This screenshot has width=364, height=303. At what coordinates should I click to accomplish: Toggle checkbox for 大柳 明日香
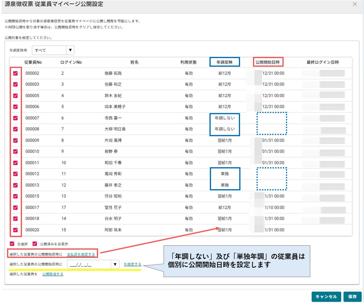[16, 129]
